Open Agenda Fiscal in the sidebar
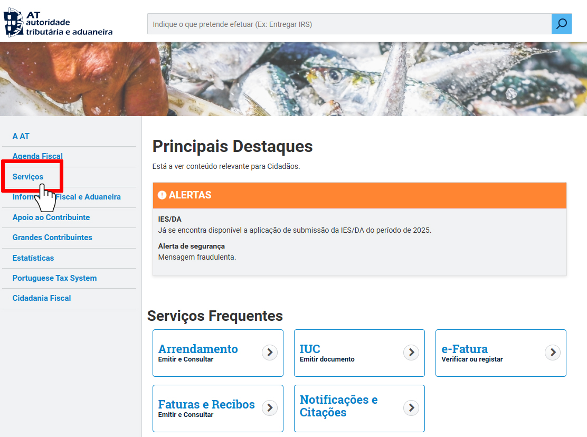 (x=37, y=156)
